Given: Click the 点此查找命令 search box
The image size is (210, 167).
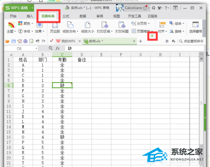Looking at the screenshot, I should click(x=191, y=41).
